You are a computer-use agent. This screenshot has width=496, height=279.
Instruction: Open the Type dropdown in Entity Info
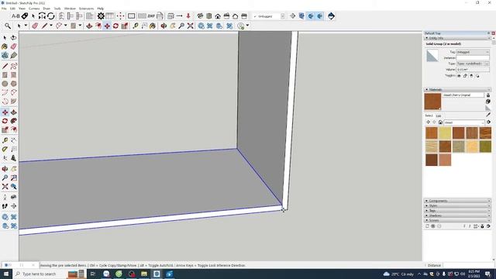click(x=473, y=64)
